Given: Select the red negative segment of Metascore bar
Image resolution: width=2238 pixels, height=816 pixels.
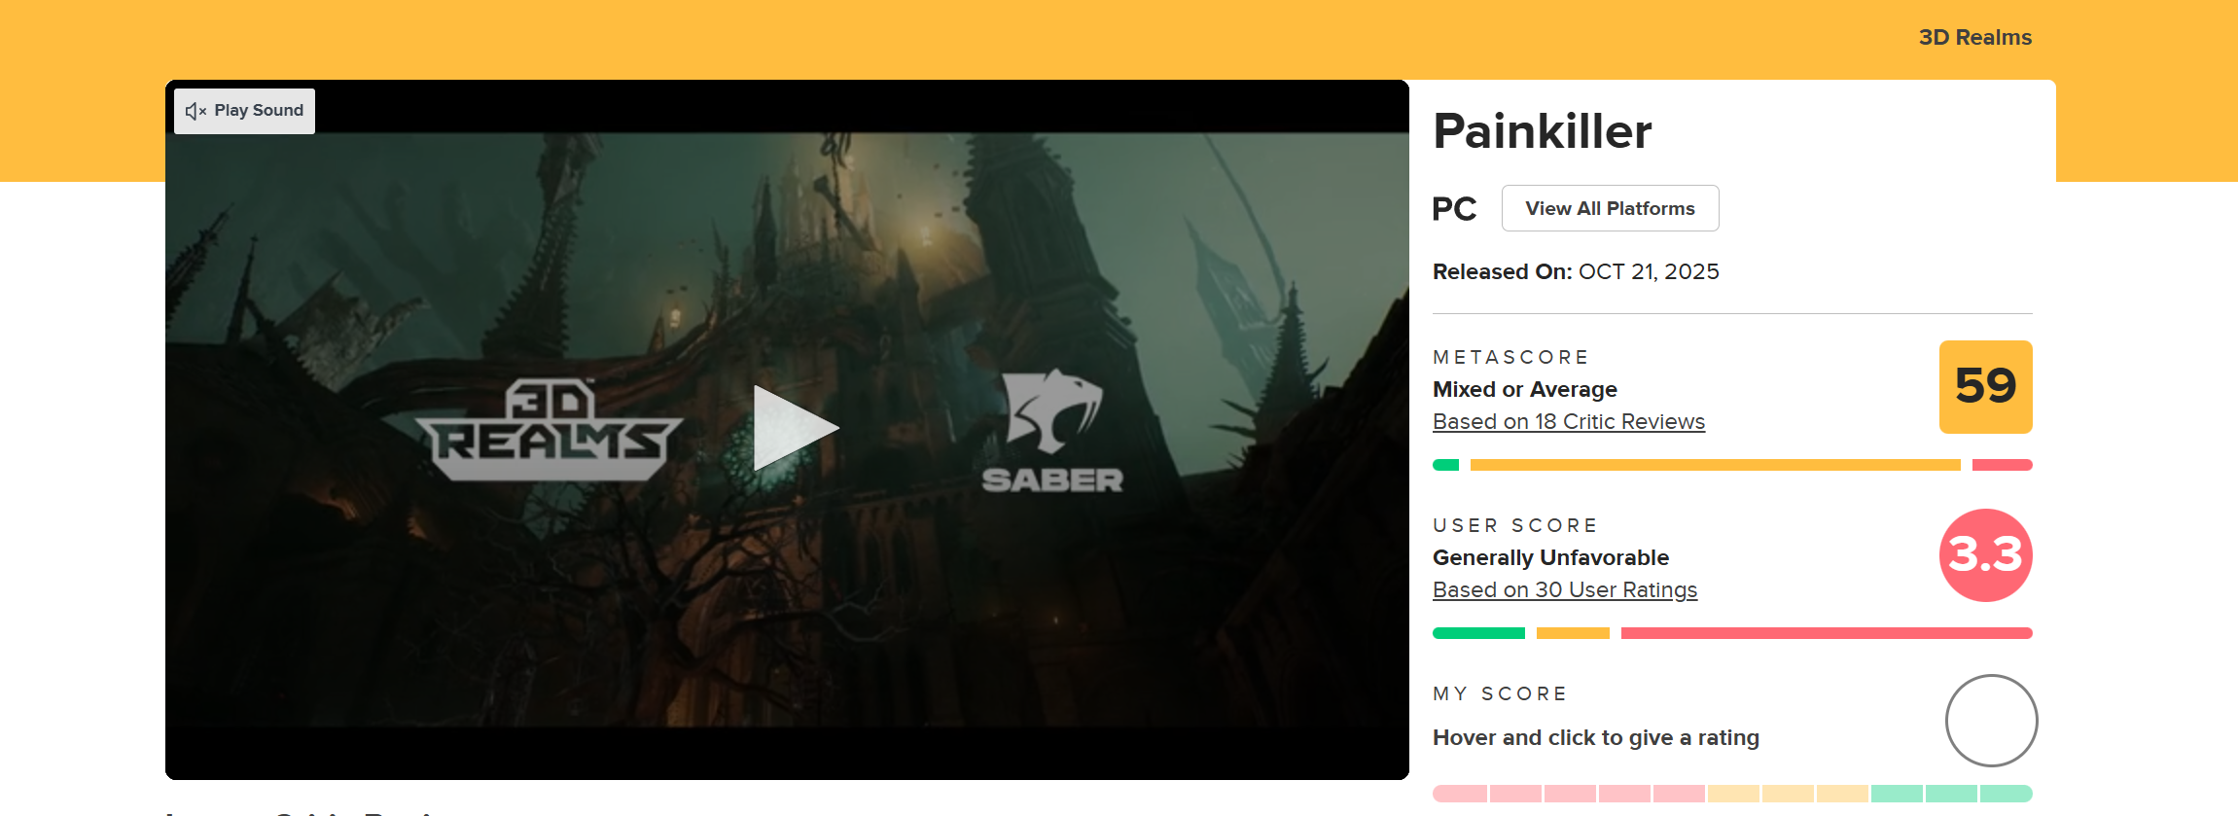Looking at the screenshot, I should (x=2002, y=465).
